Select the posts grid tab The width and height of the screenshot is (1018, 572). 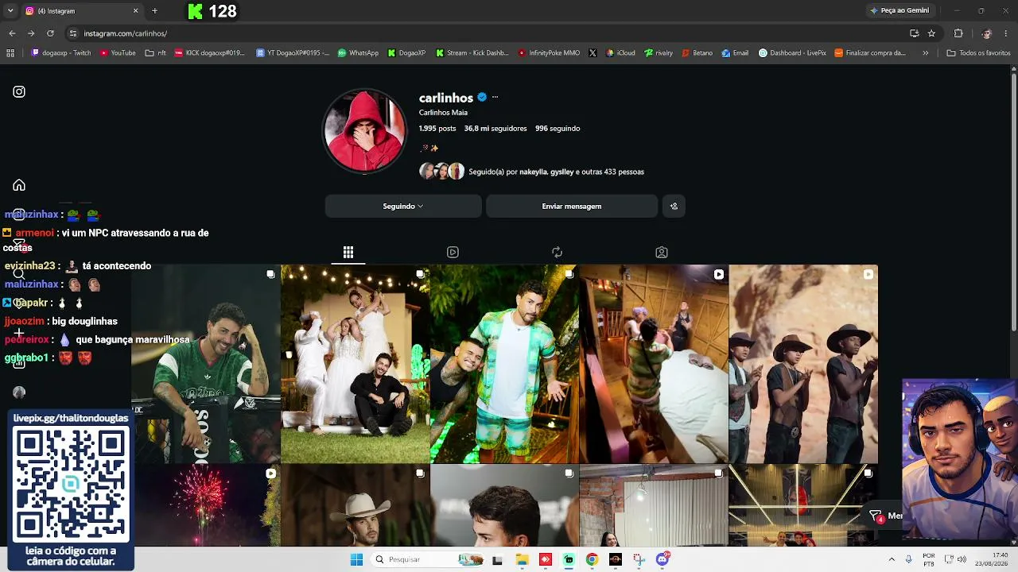coord(348,253)
